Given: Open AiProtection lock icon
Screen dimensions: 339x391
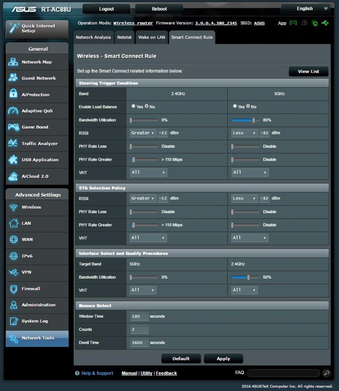Looking at the screenshot, I should (x=13, y=94).
